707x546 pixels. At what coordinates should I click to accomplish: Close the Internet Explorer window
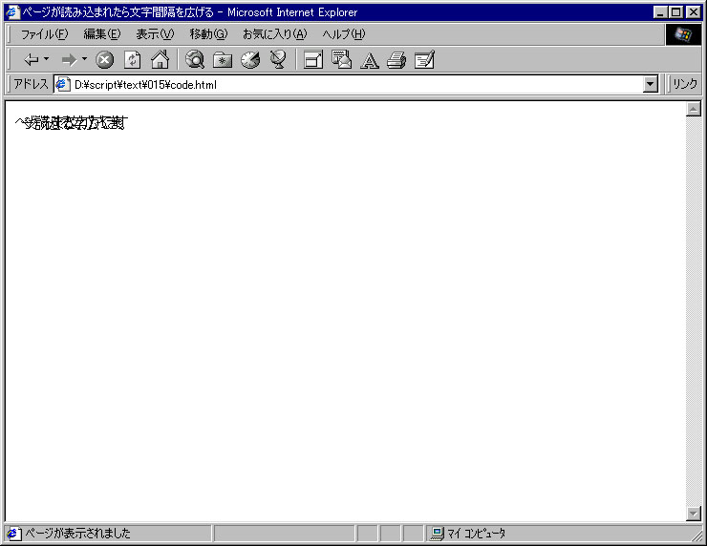[x=693, y=12]
